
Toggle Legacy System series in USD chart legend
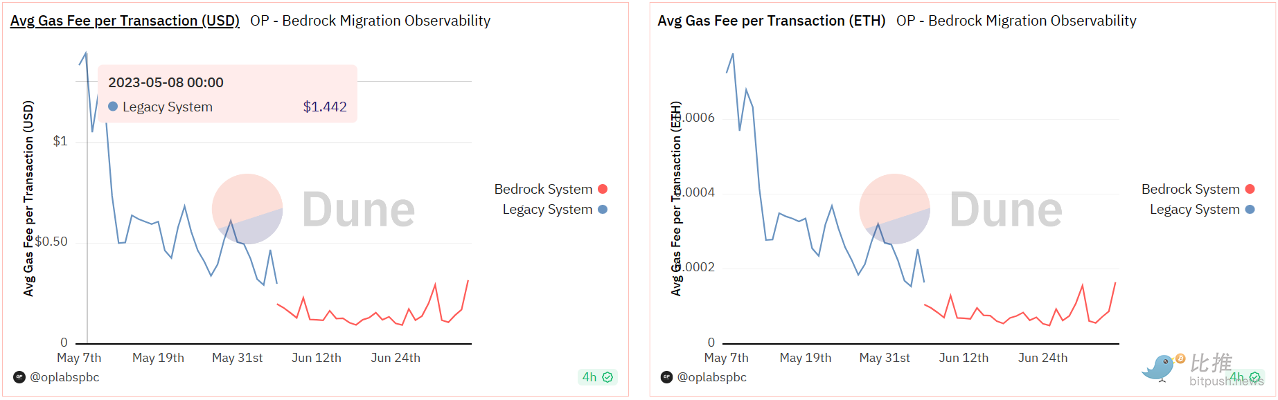point(547,209)
